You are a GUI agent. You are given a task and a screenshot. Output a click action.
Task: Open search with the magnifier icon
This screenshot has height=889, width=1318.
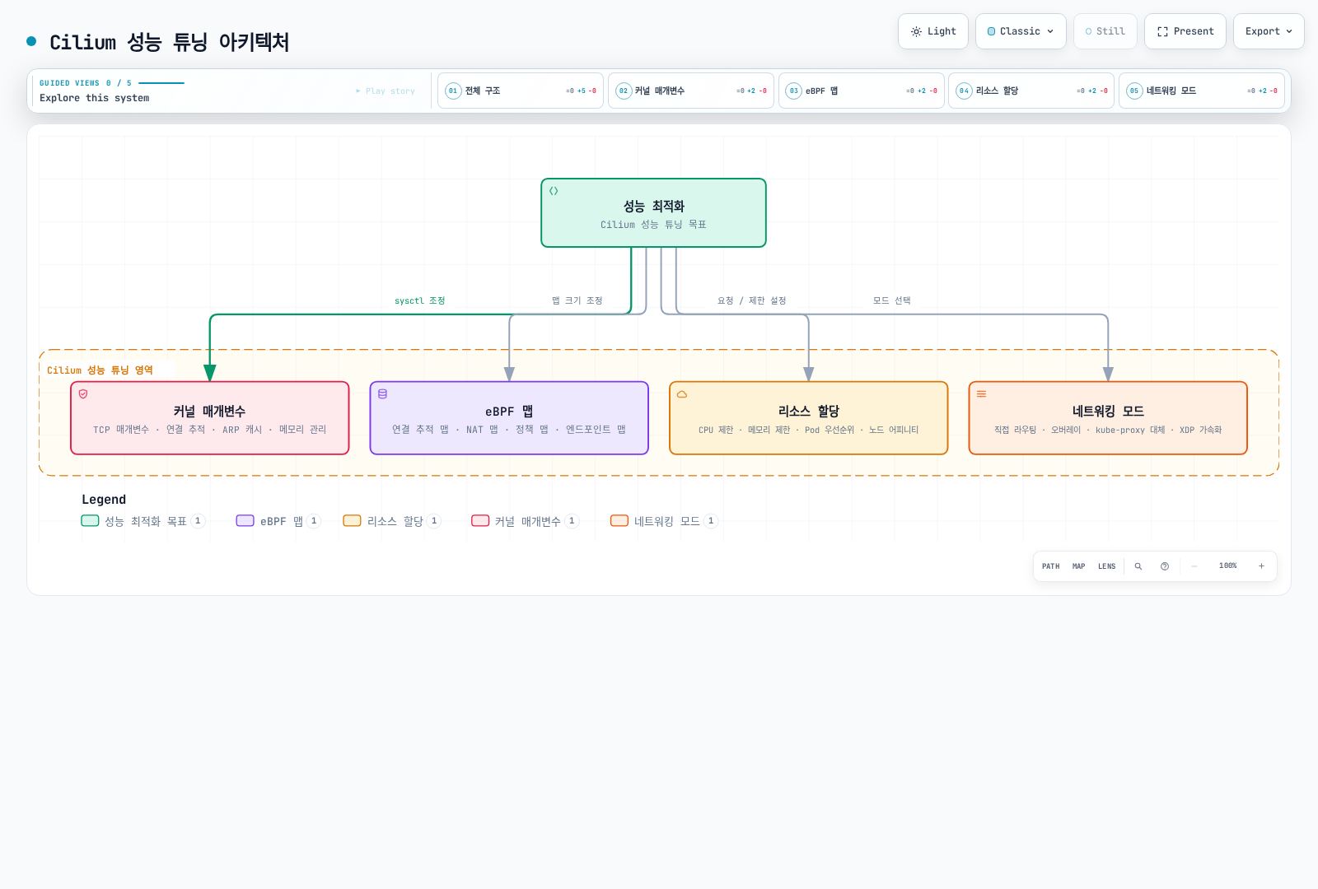[1138, 566]
